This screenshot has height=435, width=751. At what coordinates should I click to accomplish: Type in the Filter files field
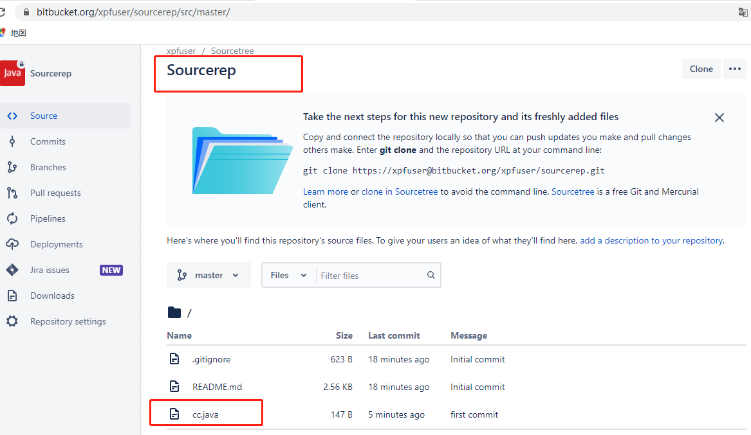tap(370, 276)
